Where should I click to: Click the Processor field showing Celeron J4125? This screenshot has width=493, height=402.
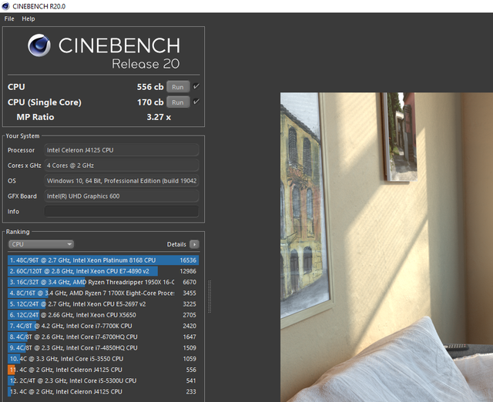122,150
